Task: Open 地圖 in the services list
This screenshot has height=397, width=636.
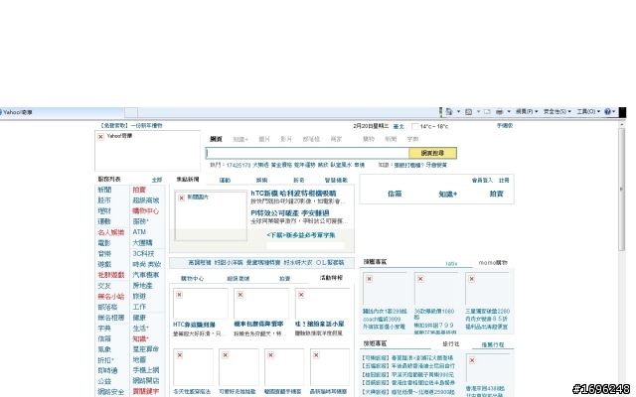Action: 139,359
